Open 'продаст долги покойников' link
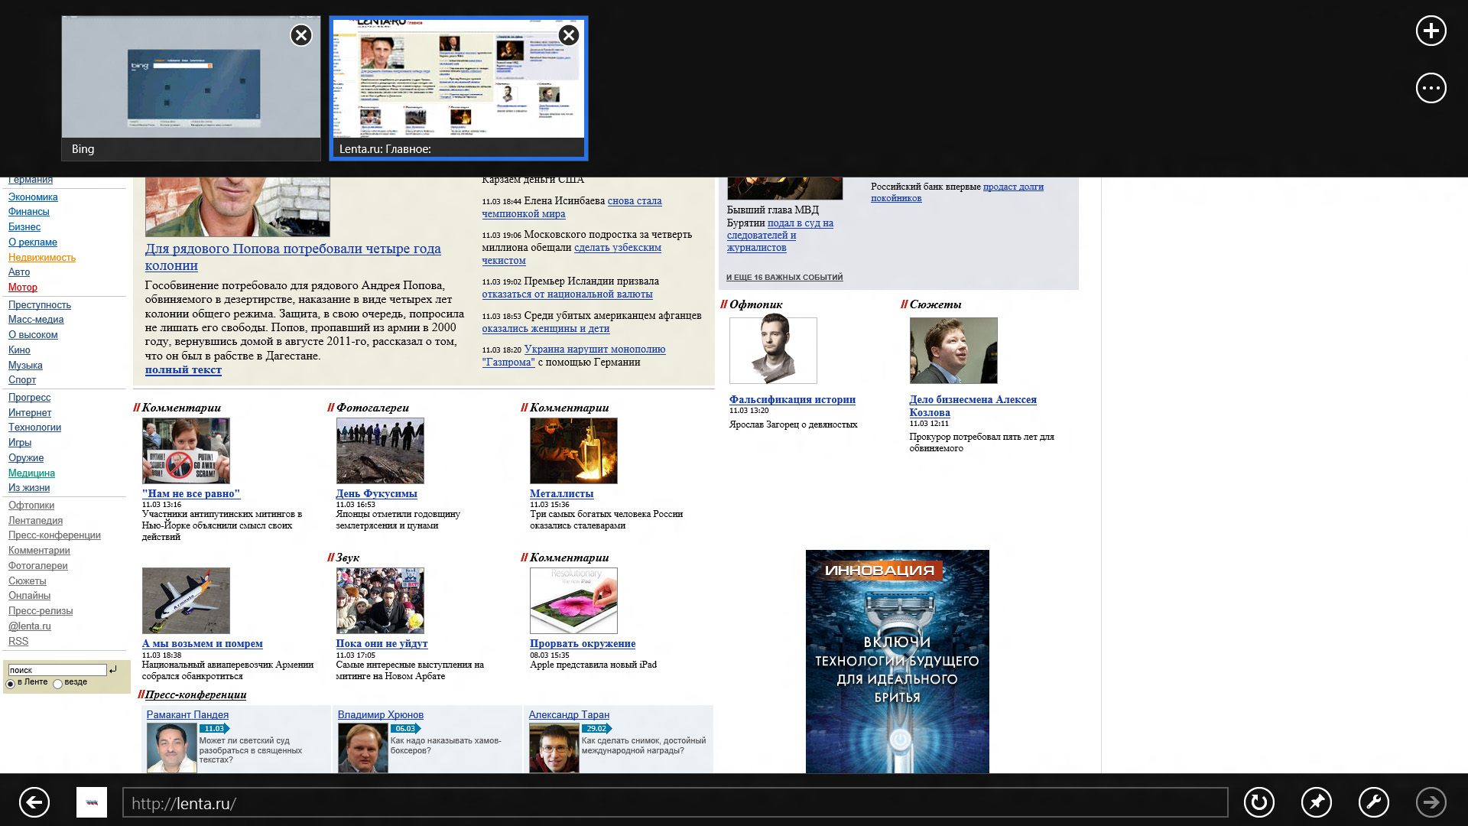 click(x=957, y=192)
